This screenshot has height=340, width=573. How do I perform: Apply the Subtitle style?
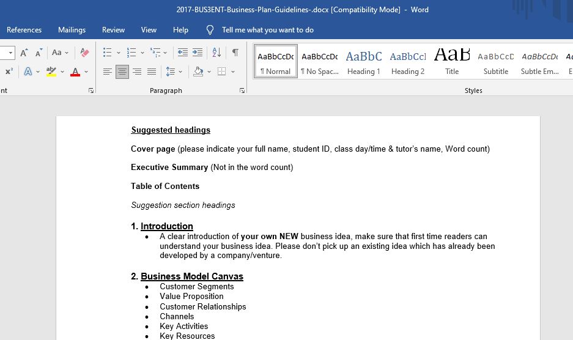[x=496, y=61]
